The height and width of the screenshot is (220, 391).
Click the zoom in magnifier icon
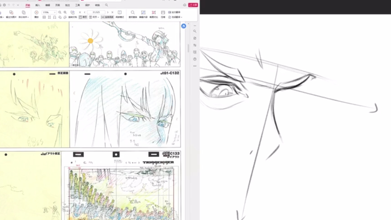coord(65,12)
